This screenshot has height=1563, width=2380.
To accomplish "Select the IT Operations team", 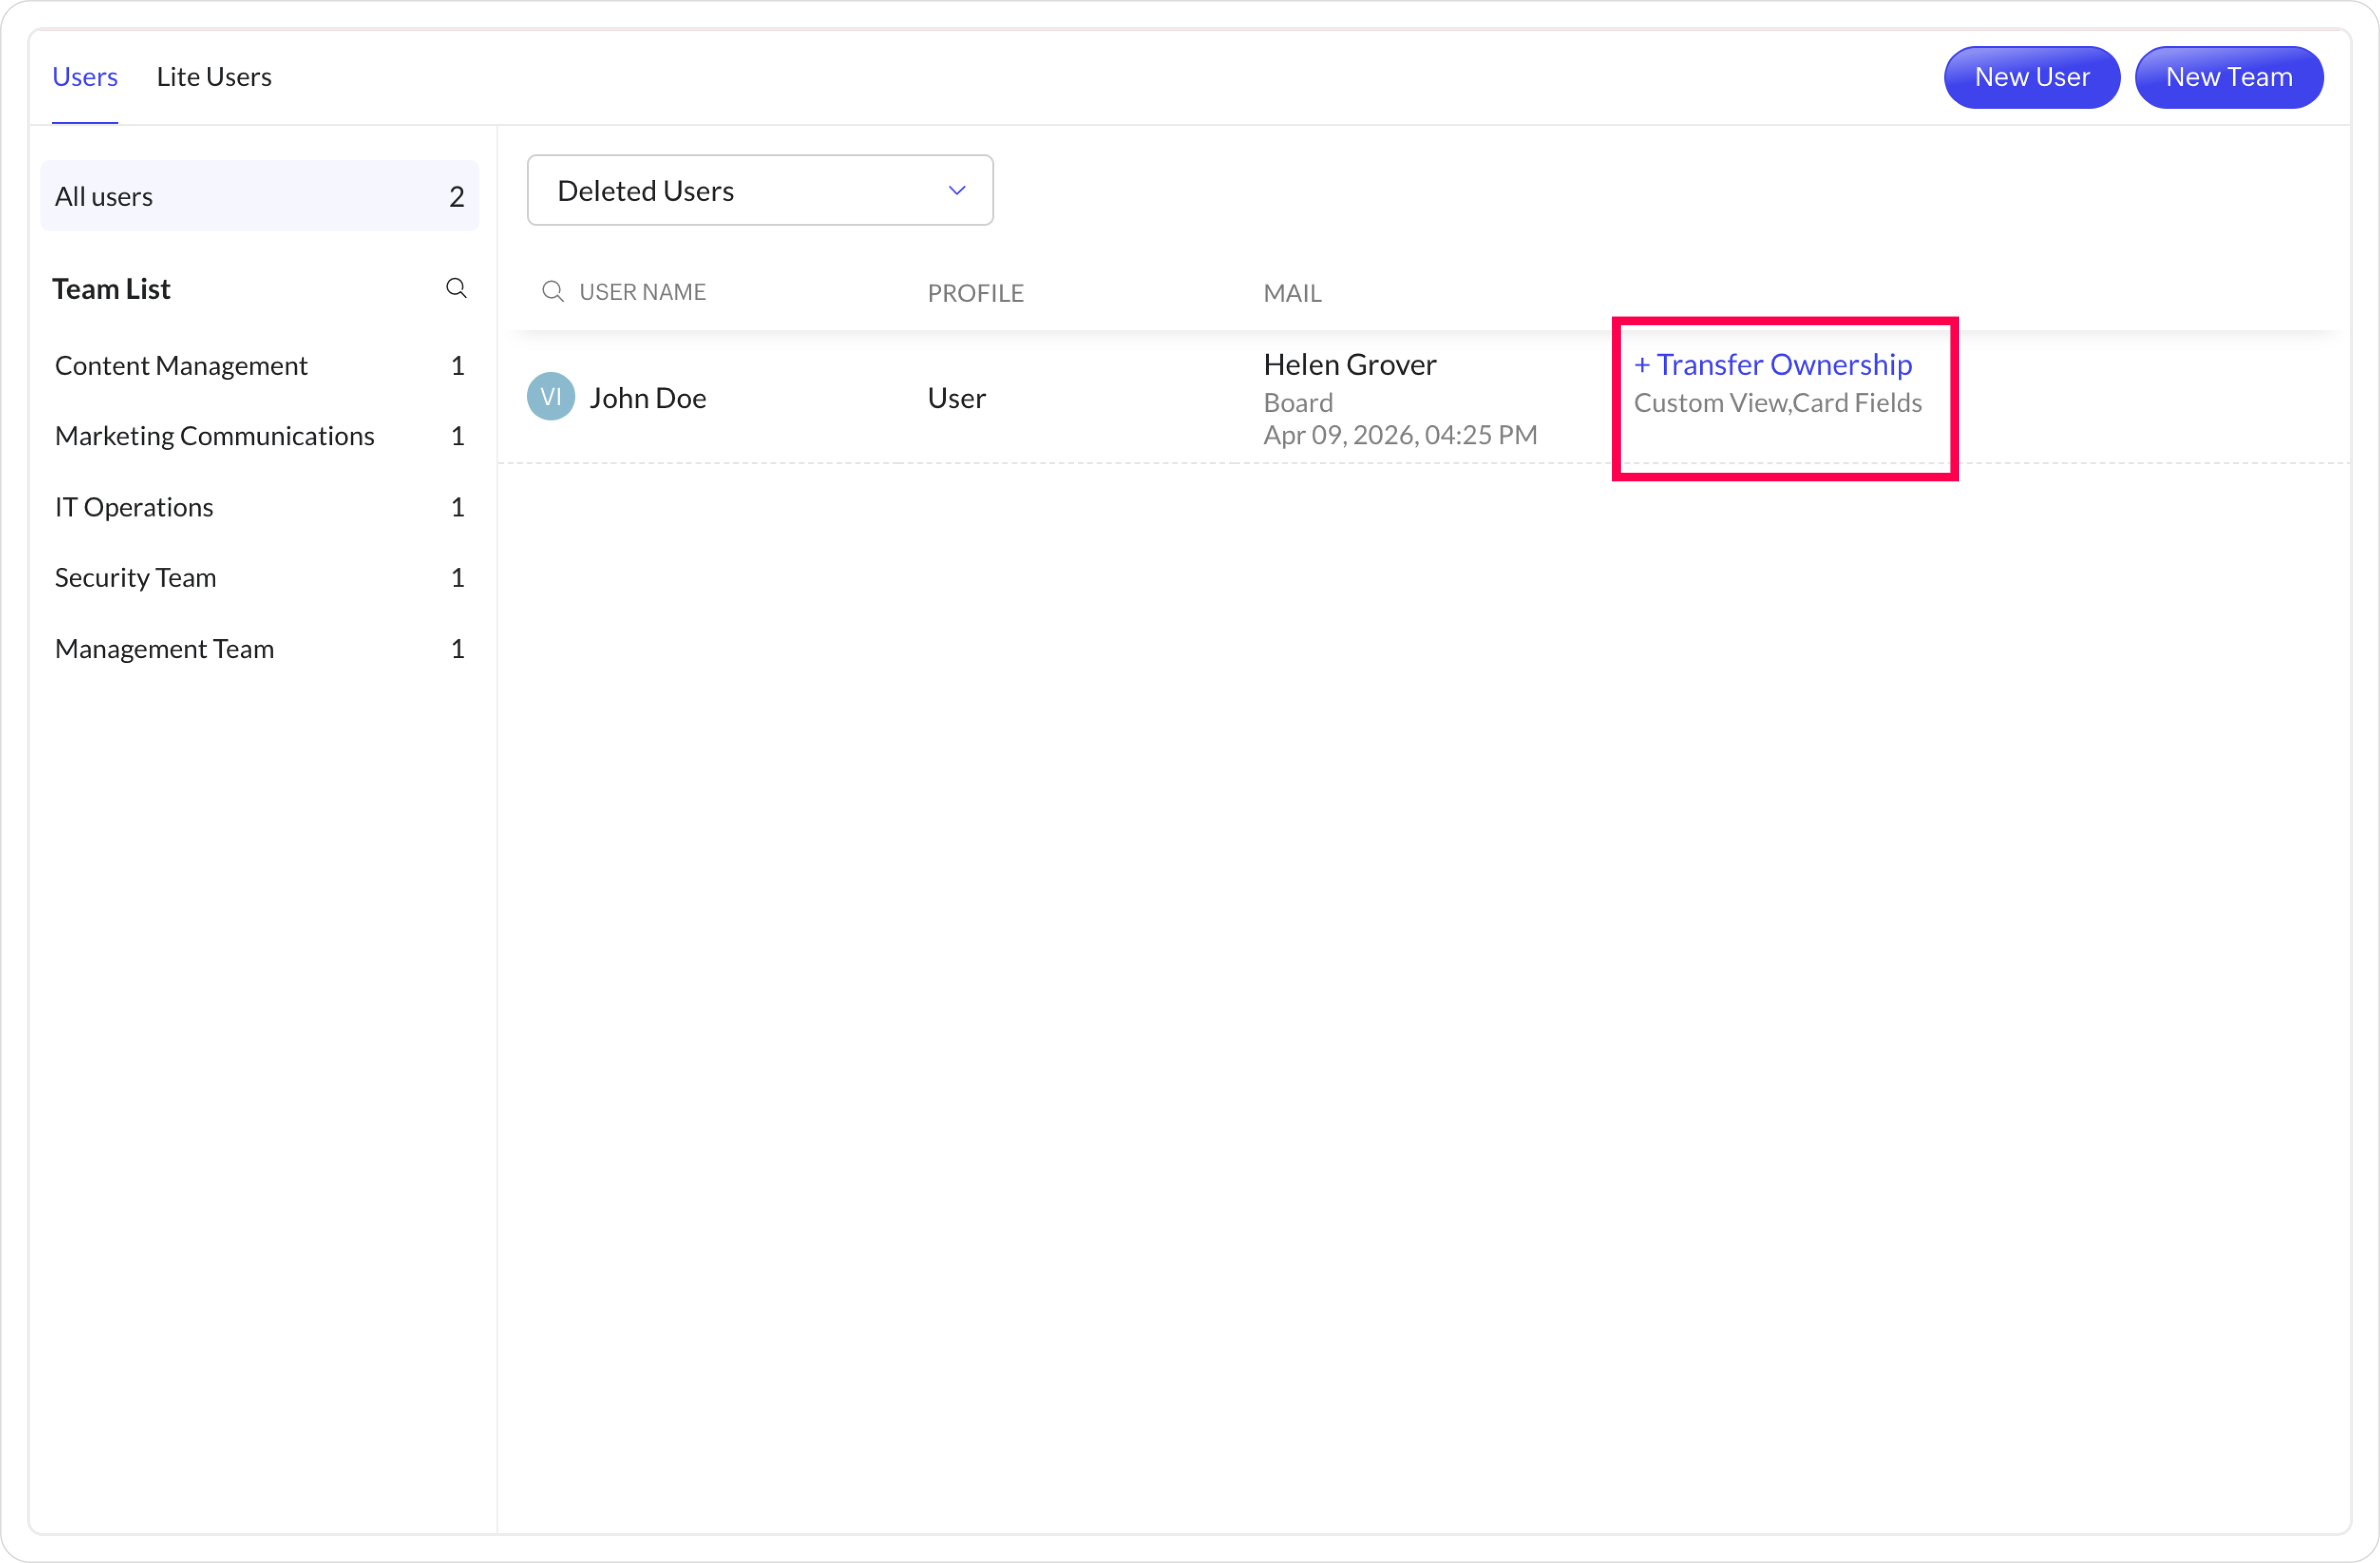I will click(134, 507).
